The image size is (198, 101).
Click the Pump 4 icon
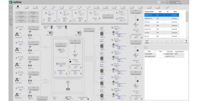click(102, 71)
